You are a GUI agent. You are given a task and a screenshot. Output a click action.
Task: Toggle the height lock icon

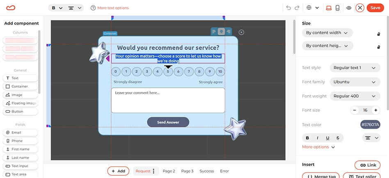point(379,47)
